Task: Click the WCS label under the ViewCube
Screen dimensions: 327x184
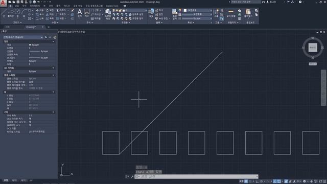Action: pyautogui.click(x=313, y=64)
